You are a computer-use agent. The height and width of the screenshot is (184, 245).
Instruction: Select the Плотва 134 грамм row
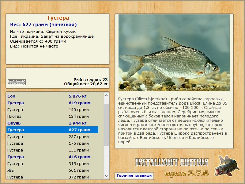(x=52, y=116)
